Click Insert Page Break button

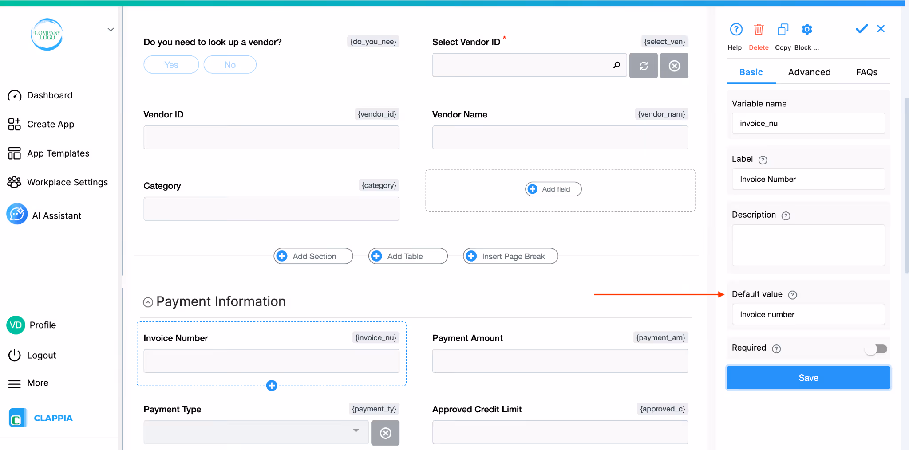pyautogui.click(x=510, y=256)
